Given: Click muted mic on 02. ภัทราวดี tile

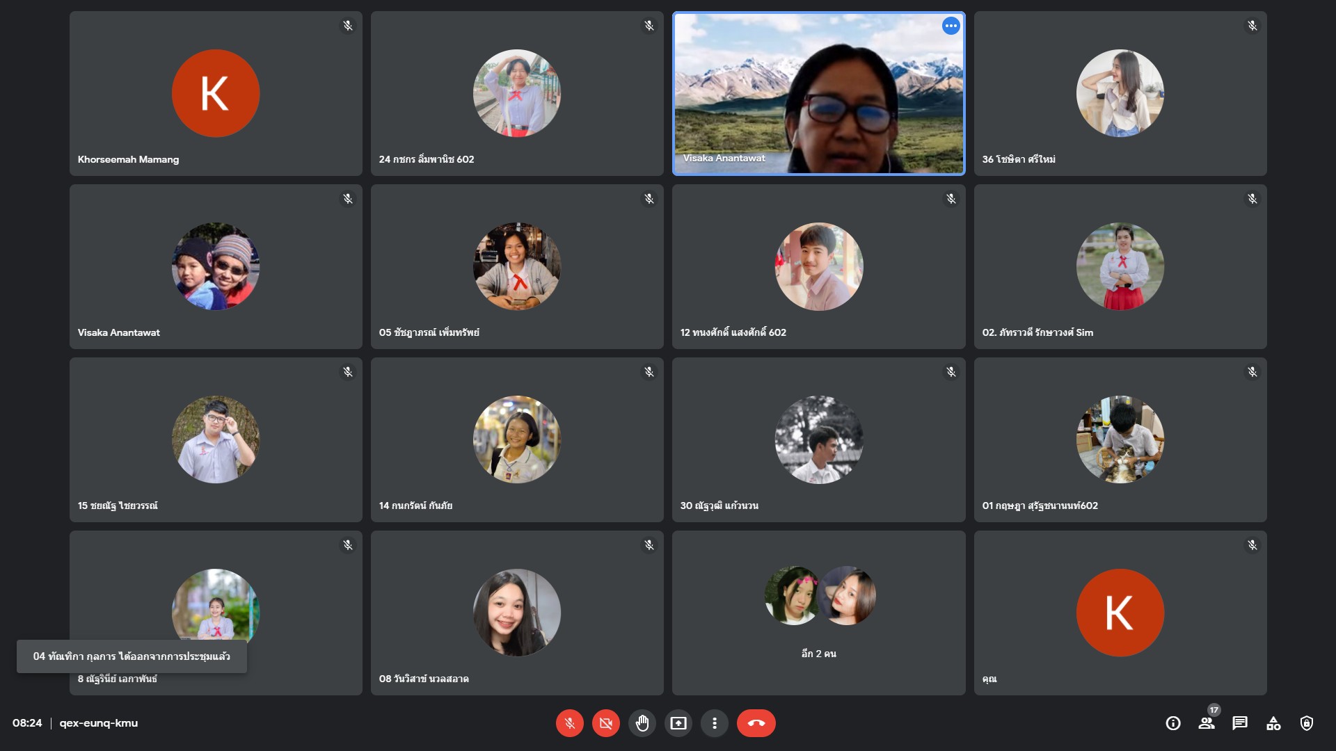Looking at the screenshot, I should [x=1252, y=199].
